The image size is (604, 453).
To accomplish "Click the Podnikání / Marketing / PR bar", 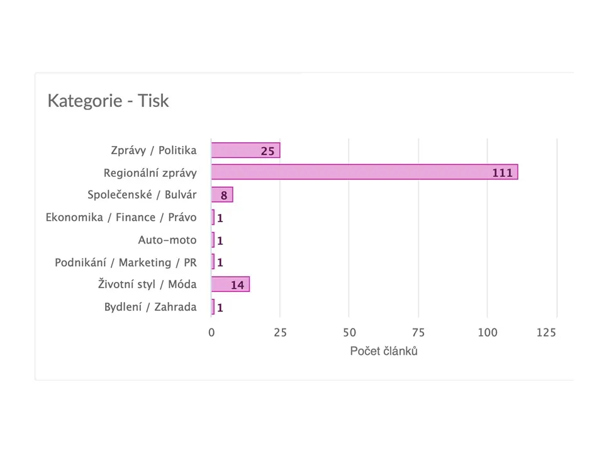I will 213,262.
